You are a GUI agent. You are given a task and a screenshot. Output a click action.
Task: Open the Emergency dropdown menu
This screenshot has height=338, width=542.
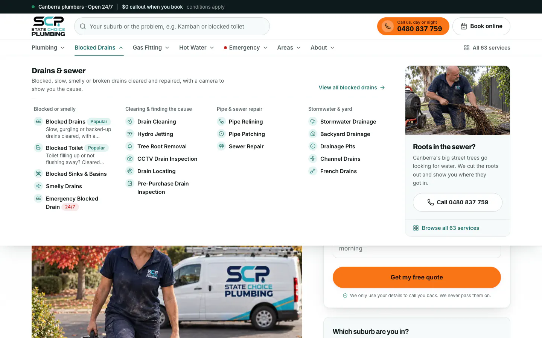coord(245,48)
